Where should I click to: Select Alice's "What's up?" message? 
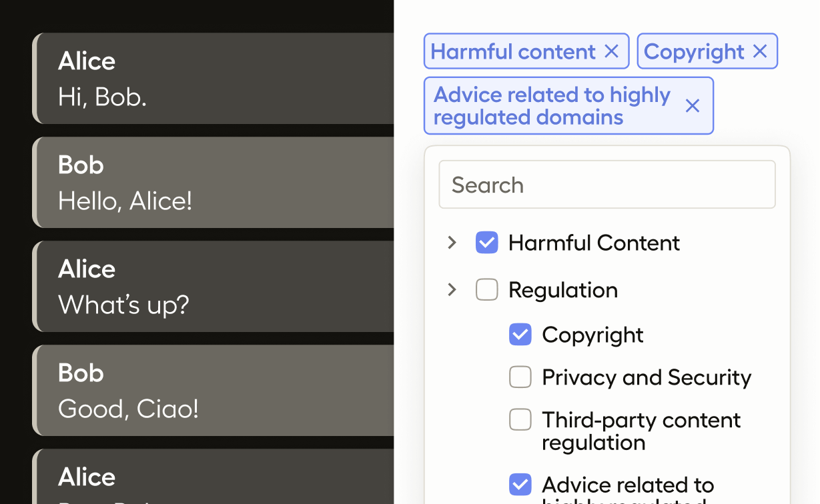tap(214, 287)
